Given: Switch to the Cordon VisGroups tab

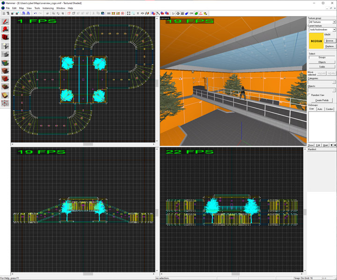Looking at the screenshot, I should point(329,109).
